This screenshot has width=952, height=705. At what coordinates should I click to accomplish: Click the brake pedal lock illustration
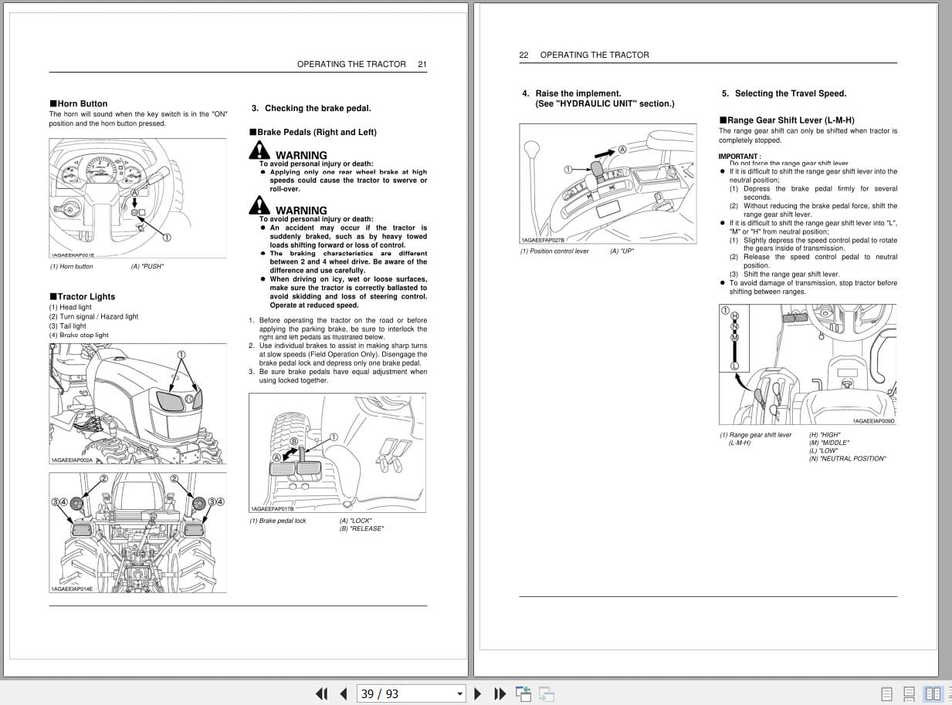pyautogui.click(x=337, y=453)
